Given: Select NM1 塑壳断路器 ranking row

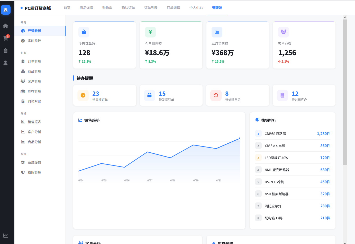Looking at the screenshot, I should tap(293, 170).
